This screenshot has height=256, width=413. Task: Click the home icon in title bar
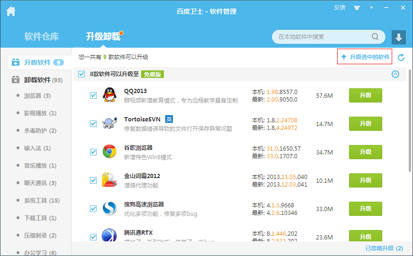pyautogui.click(x=11, y=11)
